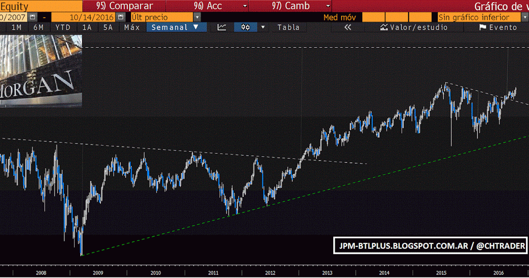Viewport: 529px width, 278px height.
Task: Select the line chart style icon
Action: click(x=220, y=27)
